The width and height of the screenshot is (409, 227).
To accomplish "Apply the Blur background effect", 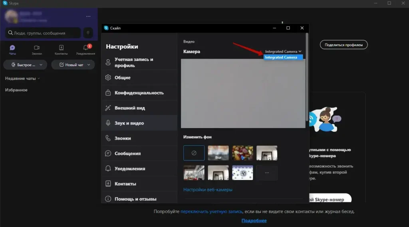I will tap(218, 153).
